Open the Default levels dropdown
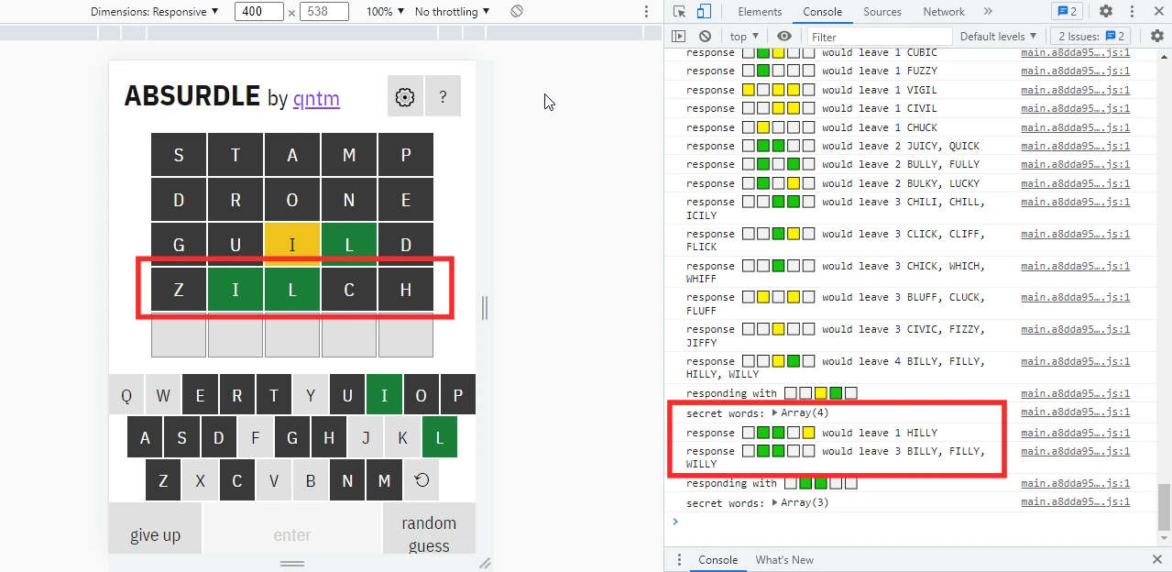This screenshot has height=572, width=1172. click(999, 37)
